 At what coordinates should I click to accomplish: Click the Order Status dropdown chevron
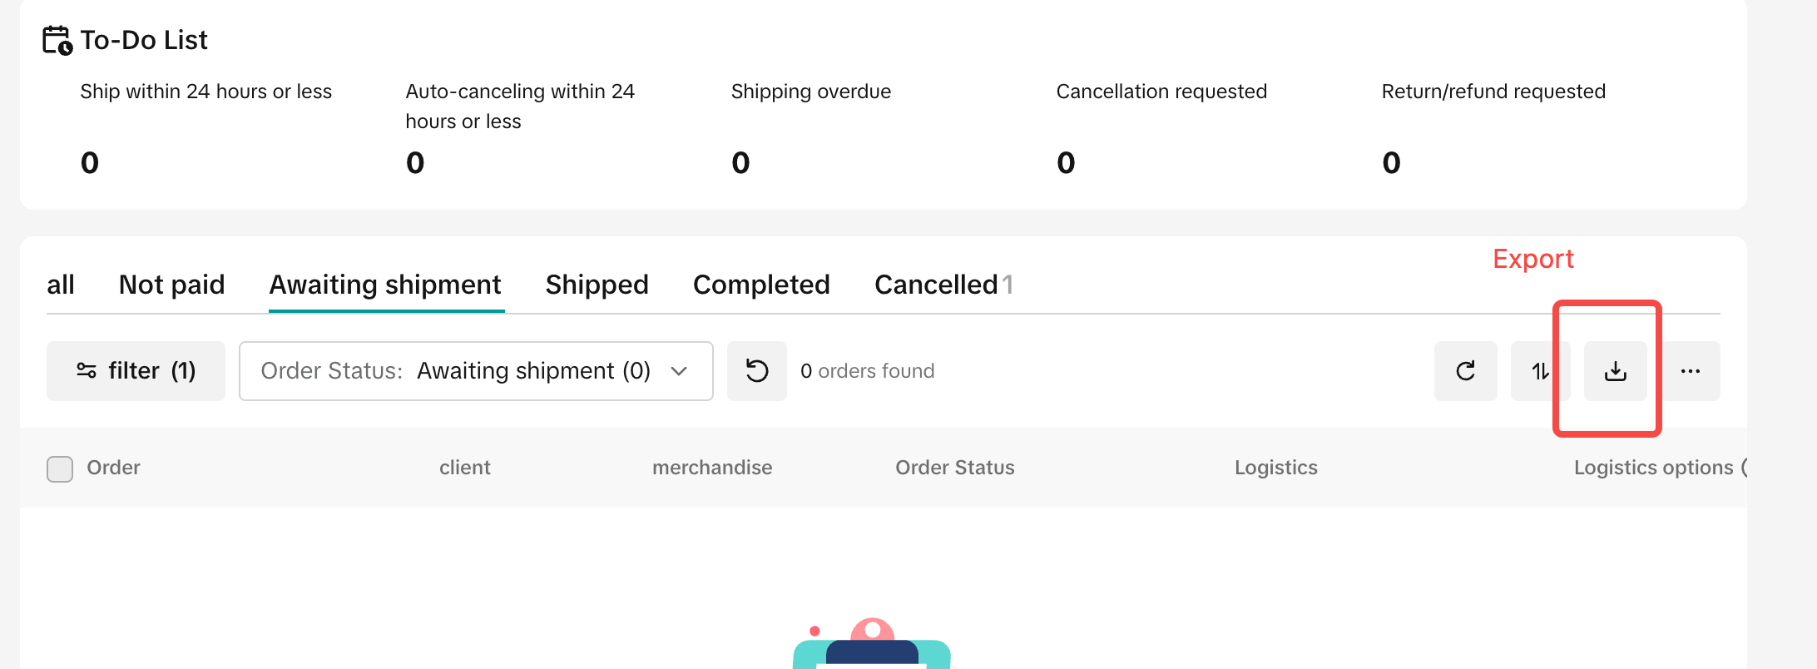pyautogui.click(x=679, y=371)
